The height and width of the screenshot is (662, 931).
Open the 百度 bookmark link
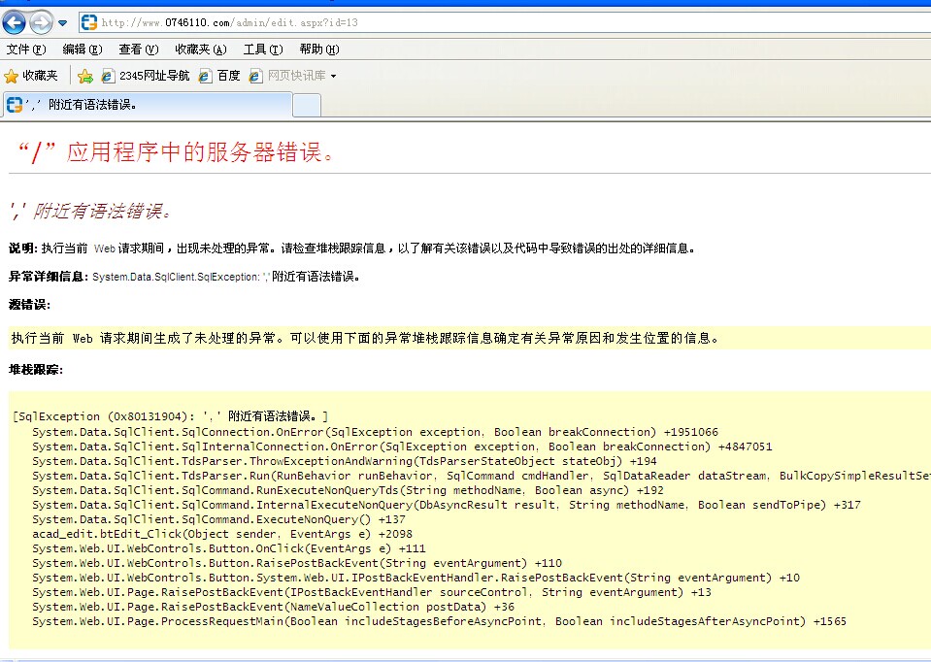coord(228,76)
